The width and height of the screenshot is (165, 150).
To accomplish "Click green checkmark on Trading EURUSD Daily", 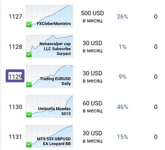I will [29, 84].
